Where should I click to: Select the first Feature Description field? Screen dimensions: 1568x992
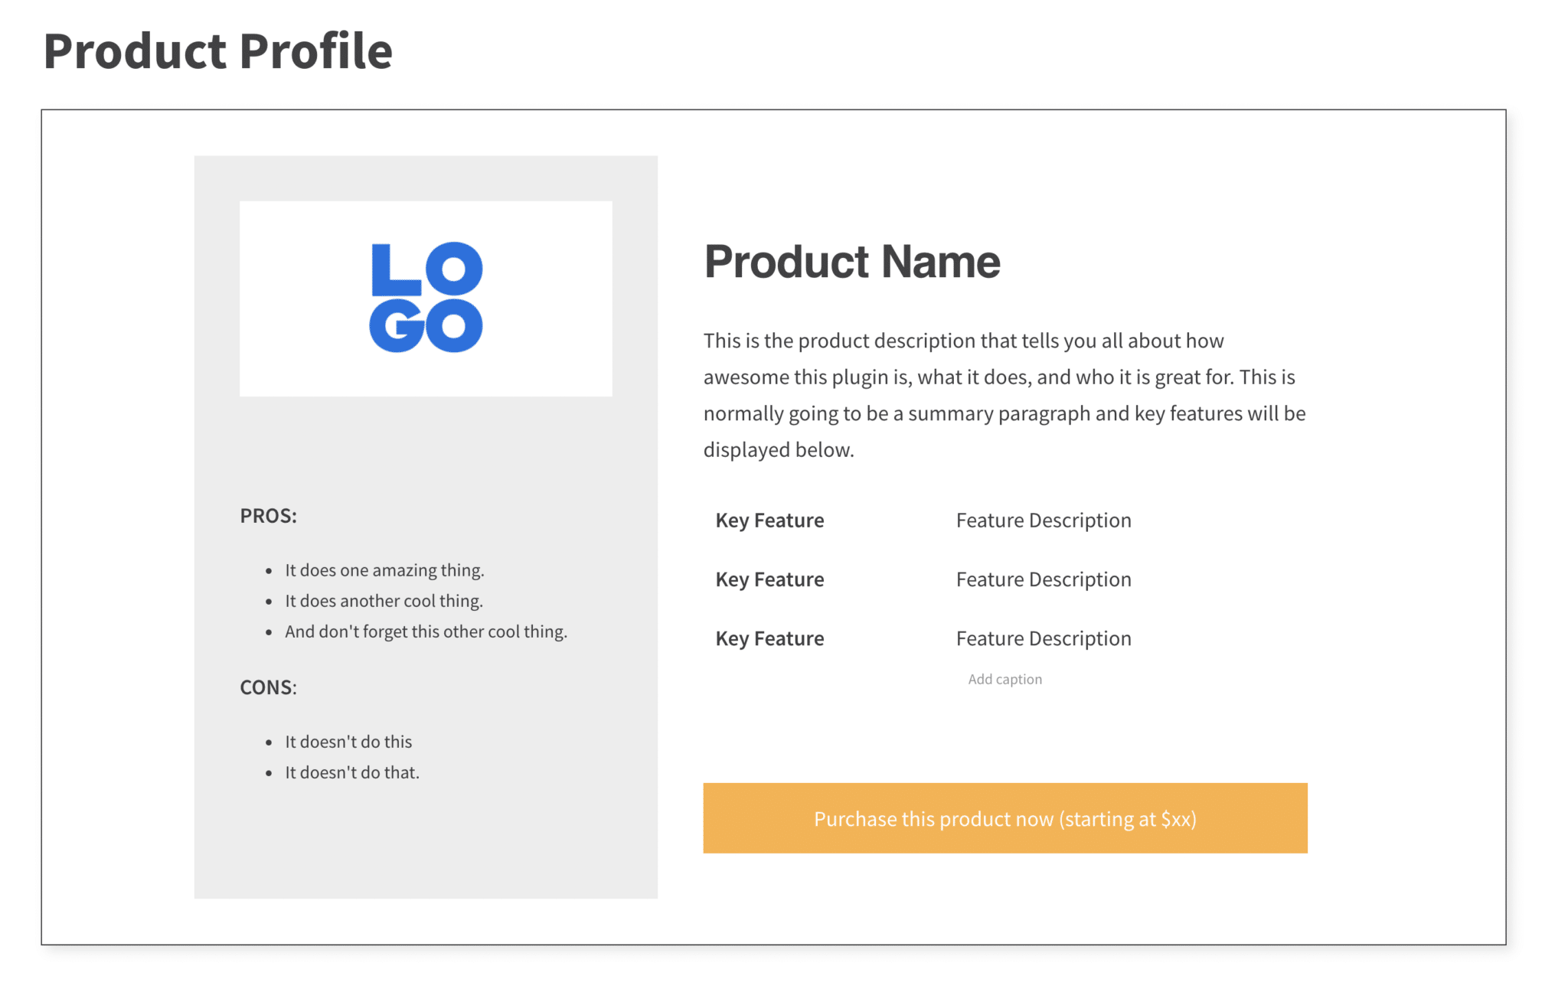point(1043,520)
